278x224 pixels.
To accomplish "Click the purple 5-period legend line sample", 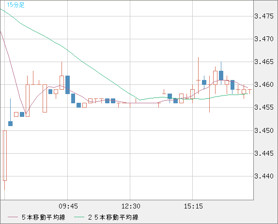I will pos(13,217).
